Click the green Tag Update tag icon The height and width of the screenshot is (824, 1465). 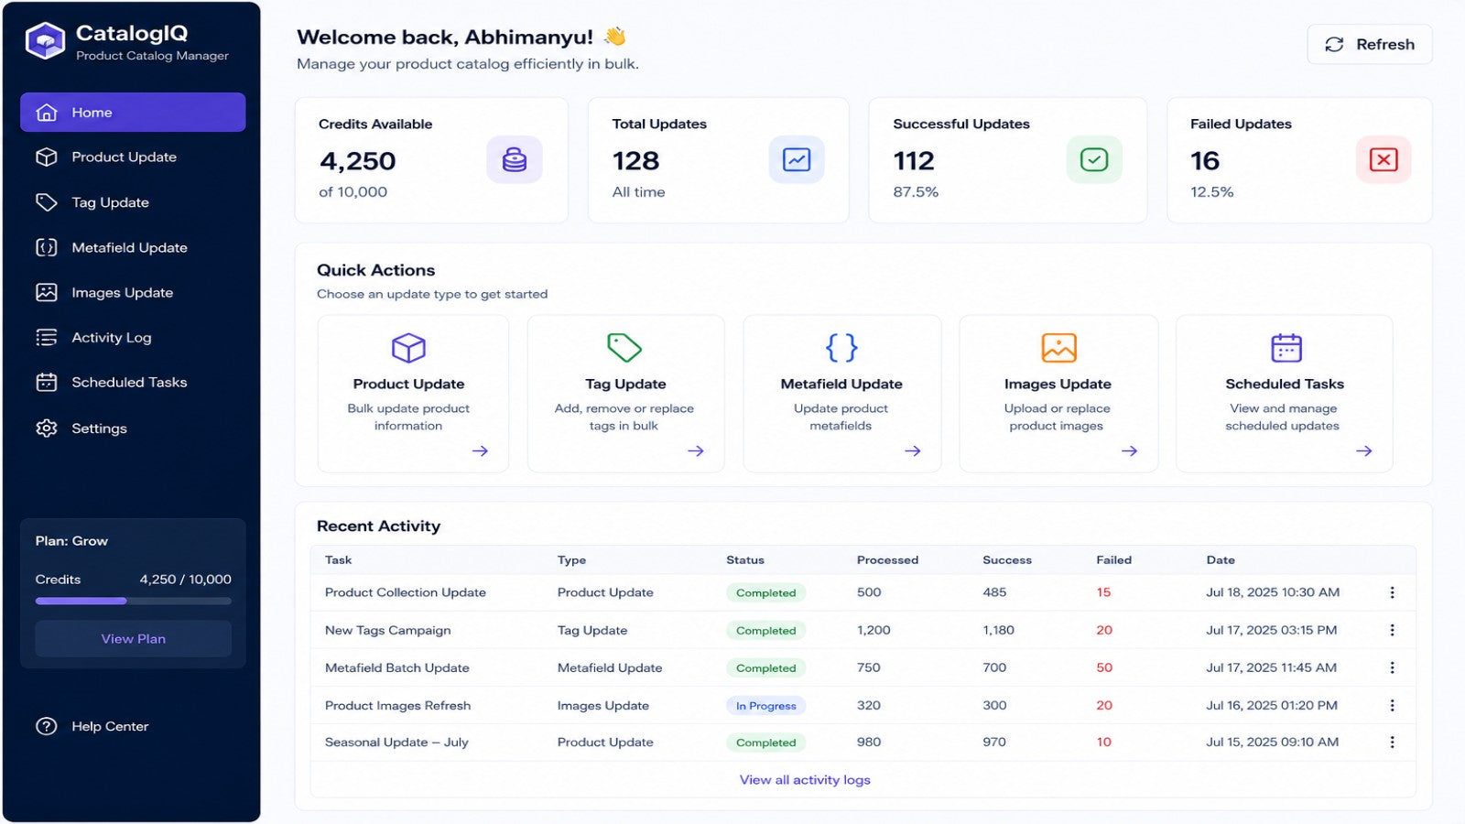tap(624, 348)
